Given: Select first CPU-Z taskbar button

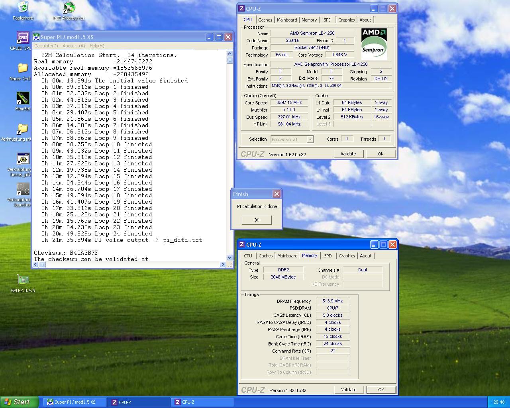Looking at the screenshot, I should point(139,402).
